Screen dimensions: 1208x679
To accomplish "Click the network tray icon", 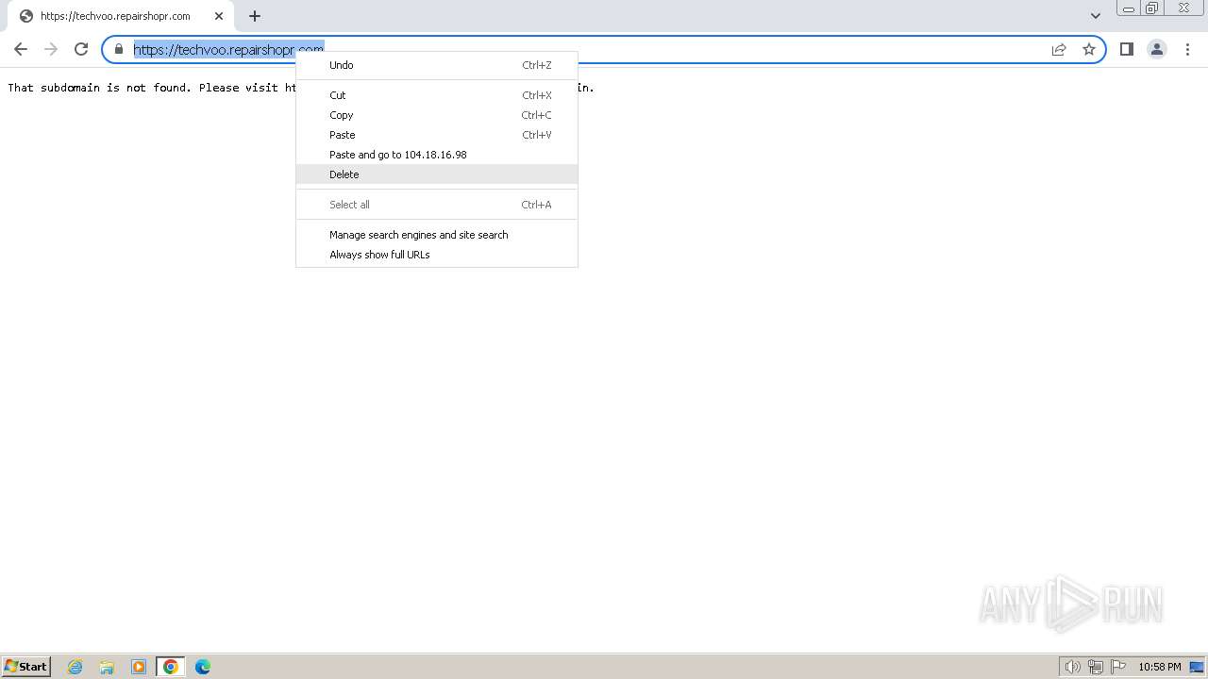I will [x=1096, y=667].
